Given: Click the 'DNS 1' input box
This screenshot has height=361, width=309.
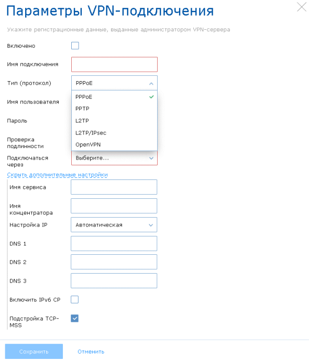Looking at the screenshot, I should pos(114,243).
